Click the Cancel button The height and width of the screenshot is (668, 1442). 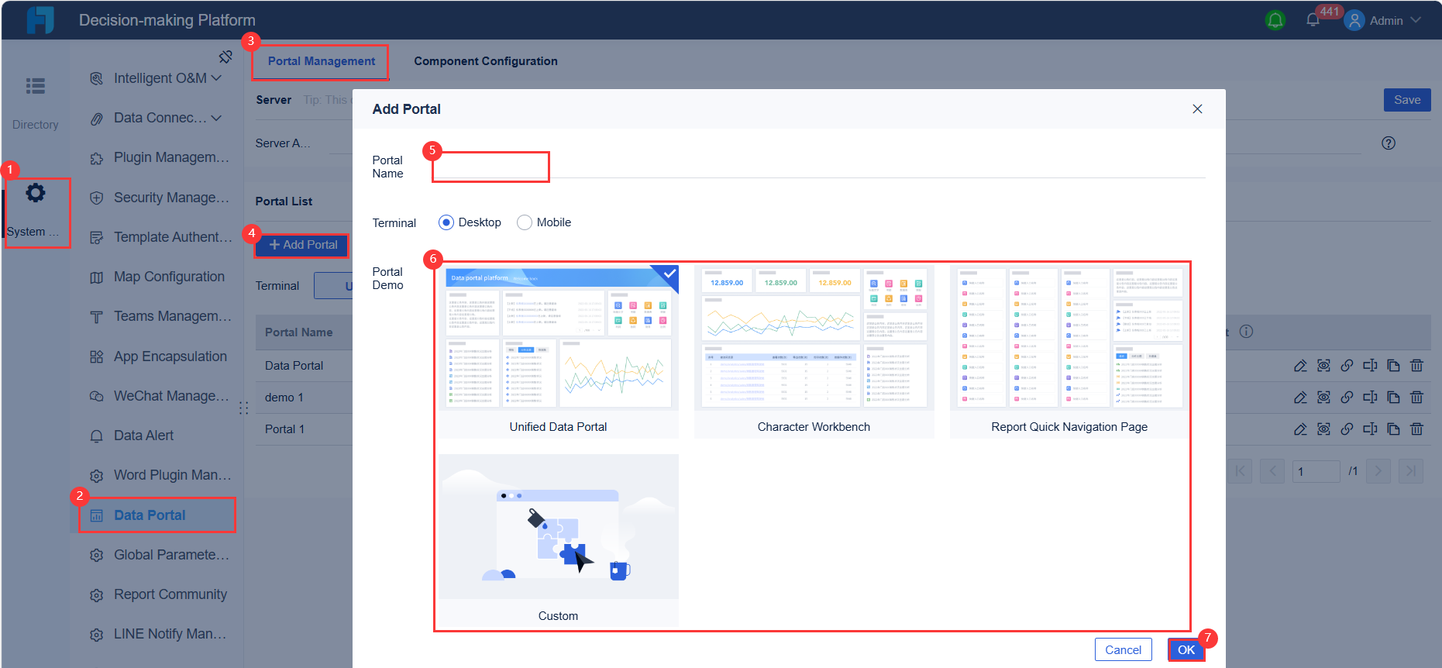tap(1123, 649)
